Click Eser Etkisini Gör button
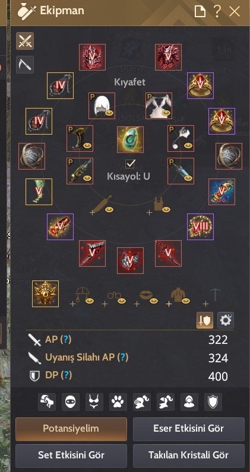Viewport: 250px width, 472px height. tap(189, 429)
